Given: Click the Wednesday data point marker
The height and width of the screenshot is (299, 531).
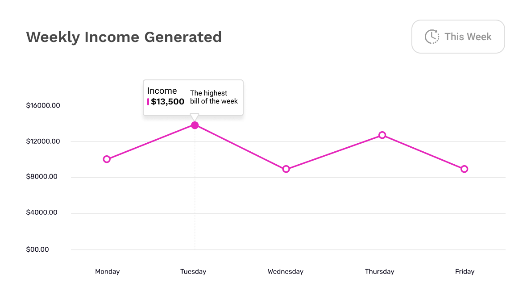Looking at the screenshot, I should point(286,169).
